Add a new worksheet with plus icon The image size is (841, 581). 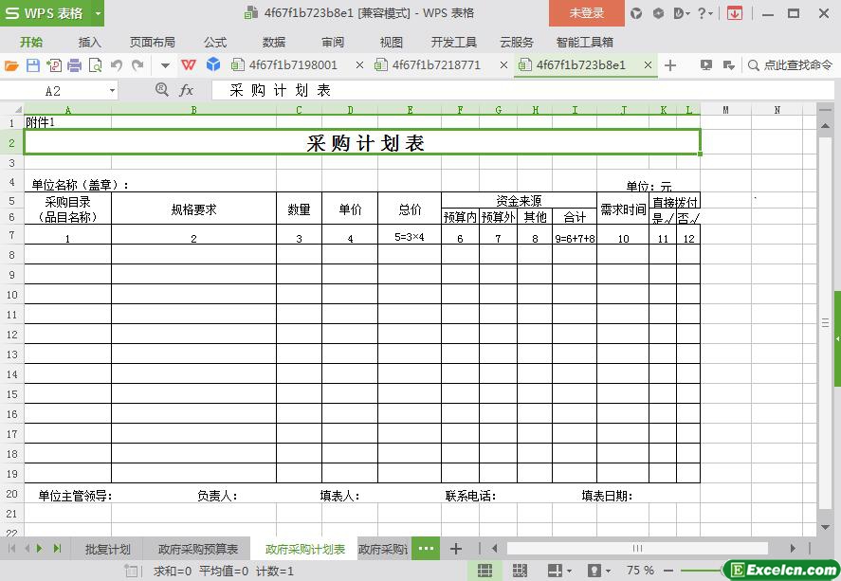456,549
